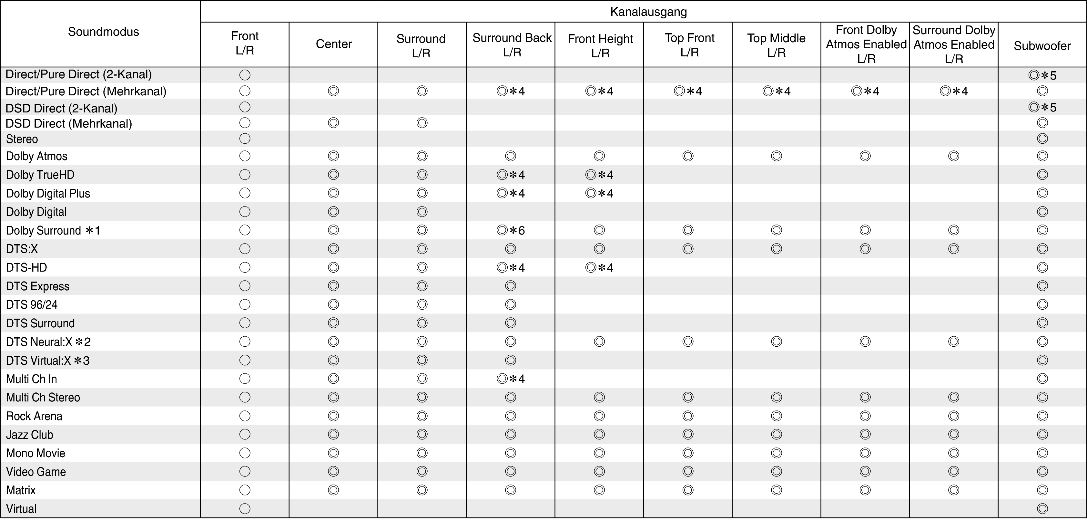
Task: Click the Surround Back ◎*4 mark for Multi Ch In
Action: click(511, 379)
